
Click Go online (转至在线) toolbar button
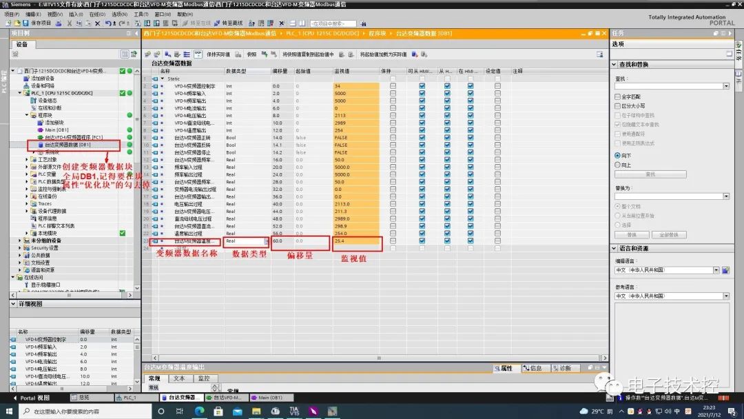tap(196, 23)
